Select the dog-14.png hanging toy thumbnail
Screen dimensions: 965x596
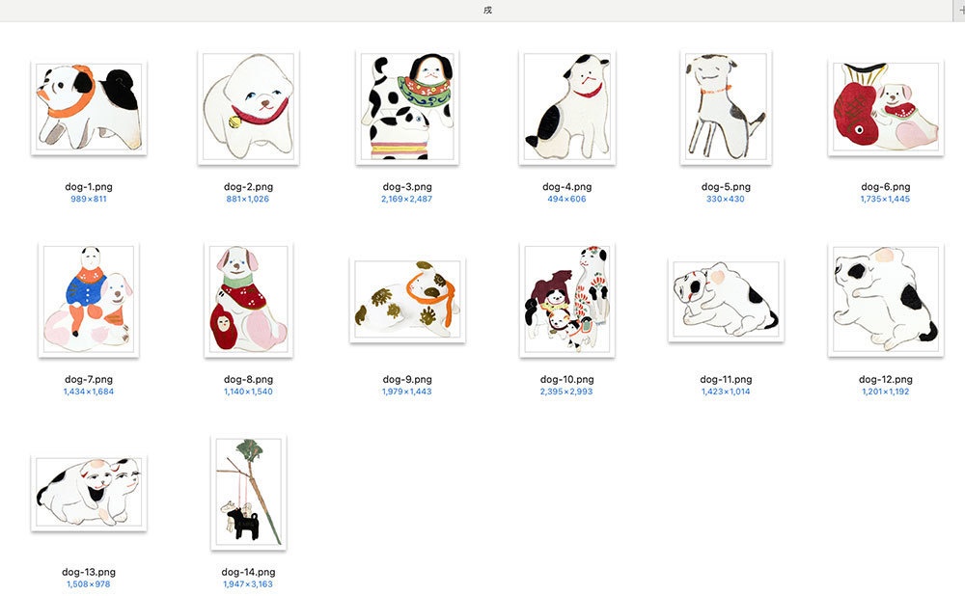[248, 493]
